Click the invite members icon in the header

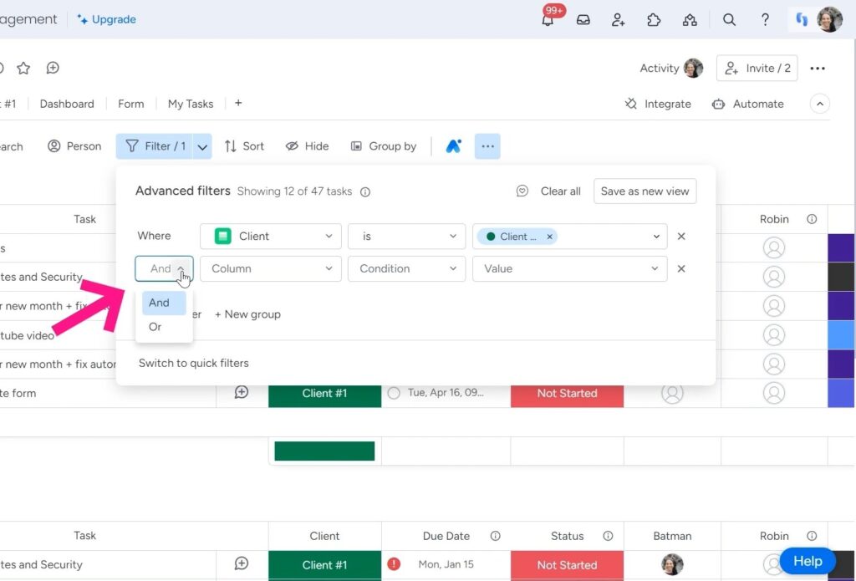pos(618,19)
